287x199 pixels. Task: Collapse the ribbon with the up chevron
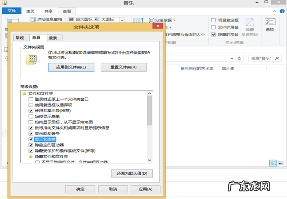275,11
